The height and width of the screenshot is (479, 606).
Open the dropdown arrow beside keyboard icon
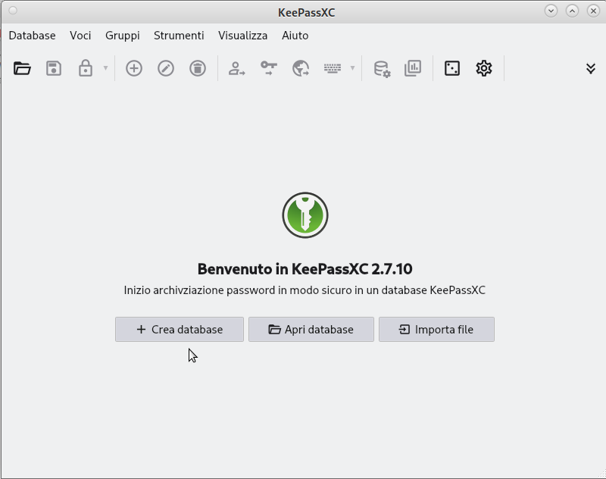(352, 68)
